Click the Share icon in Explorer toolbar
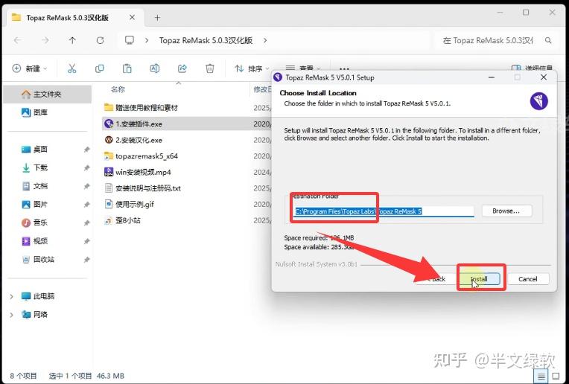Image resolution: width=569 pixels, height=384 pixels. (182, 68)
